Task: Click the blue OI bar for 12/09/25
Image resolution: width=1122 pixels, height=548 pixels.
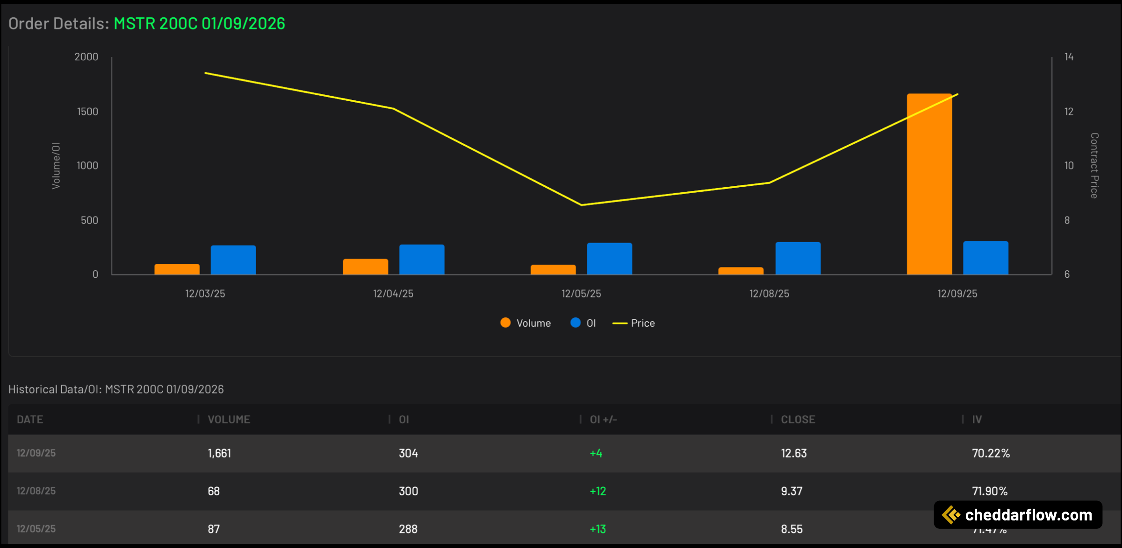Action: [x=985, y=258]
